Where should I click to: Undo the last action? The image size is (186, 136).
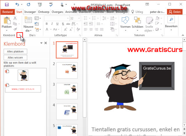(17, 5)
